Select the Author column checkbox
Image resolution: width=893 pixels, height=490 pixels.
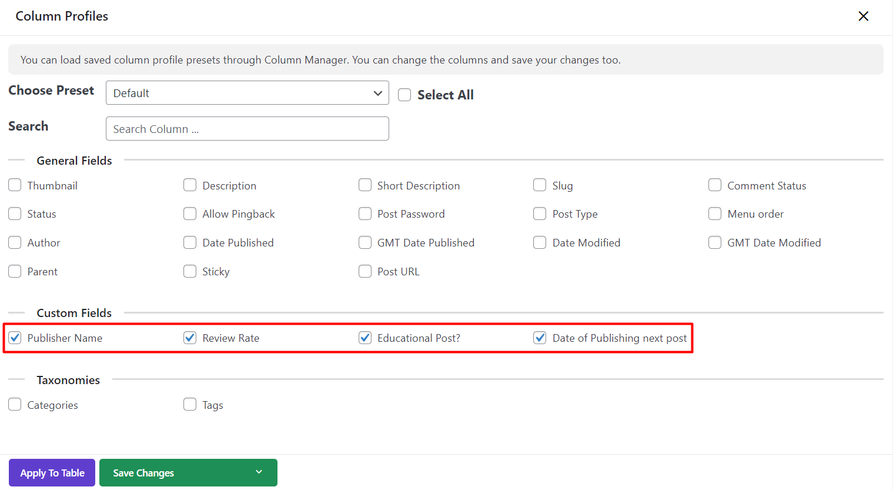point(15,242)
